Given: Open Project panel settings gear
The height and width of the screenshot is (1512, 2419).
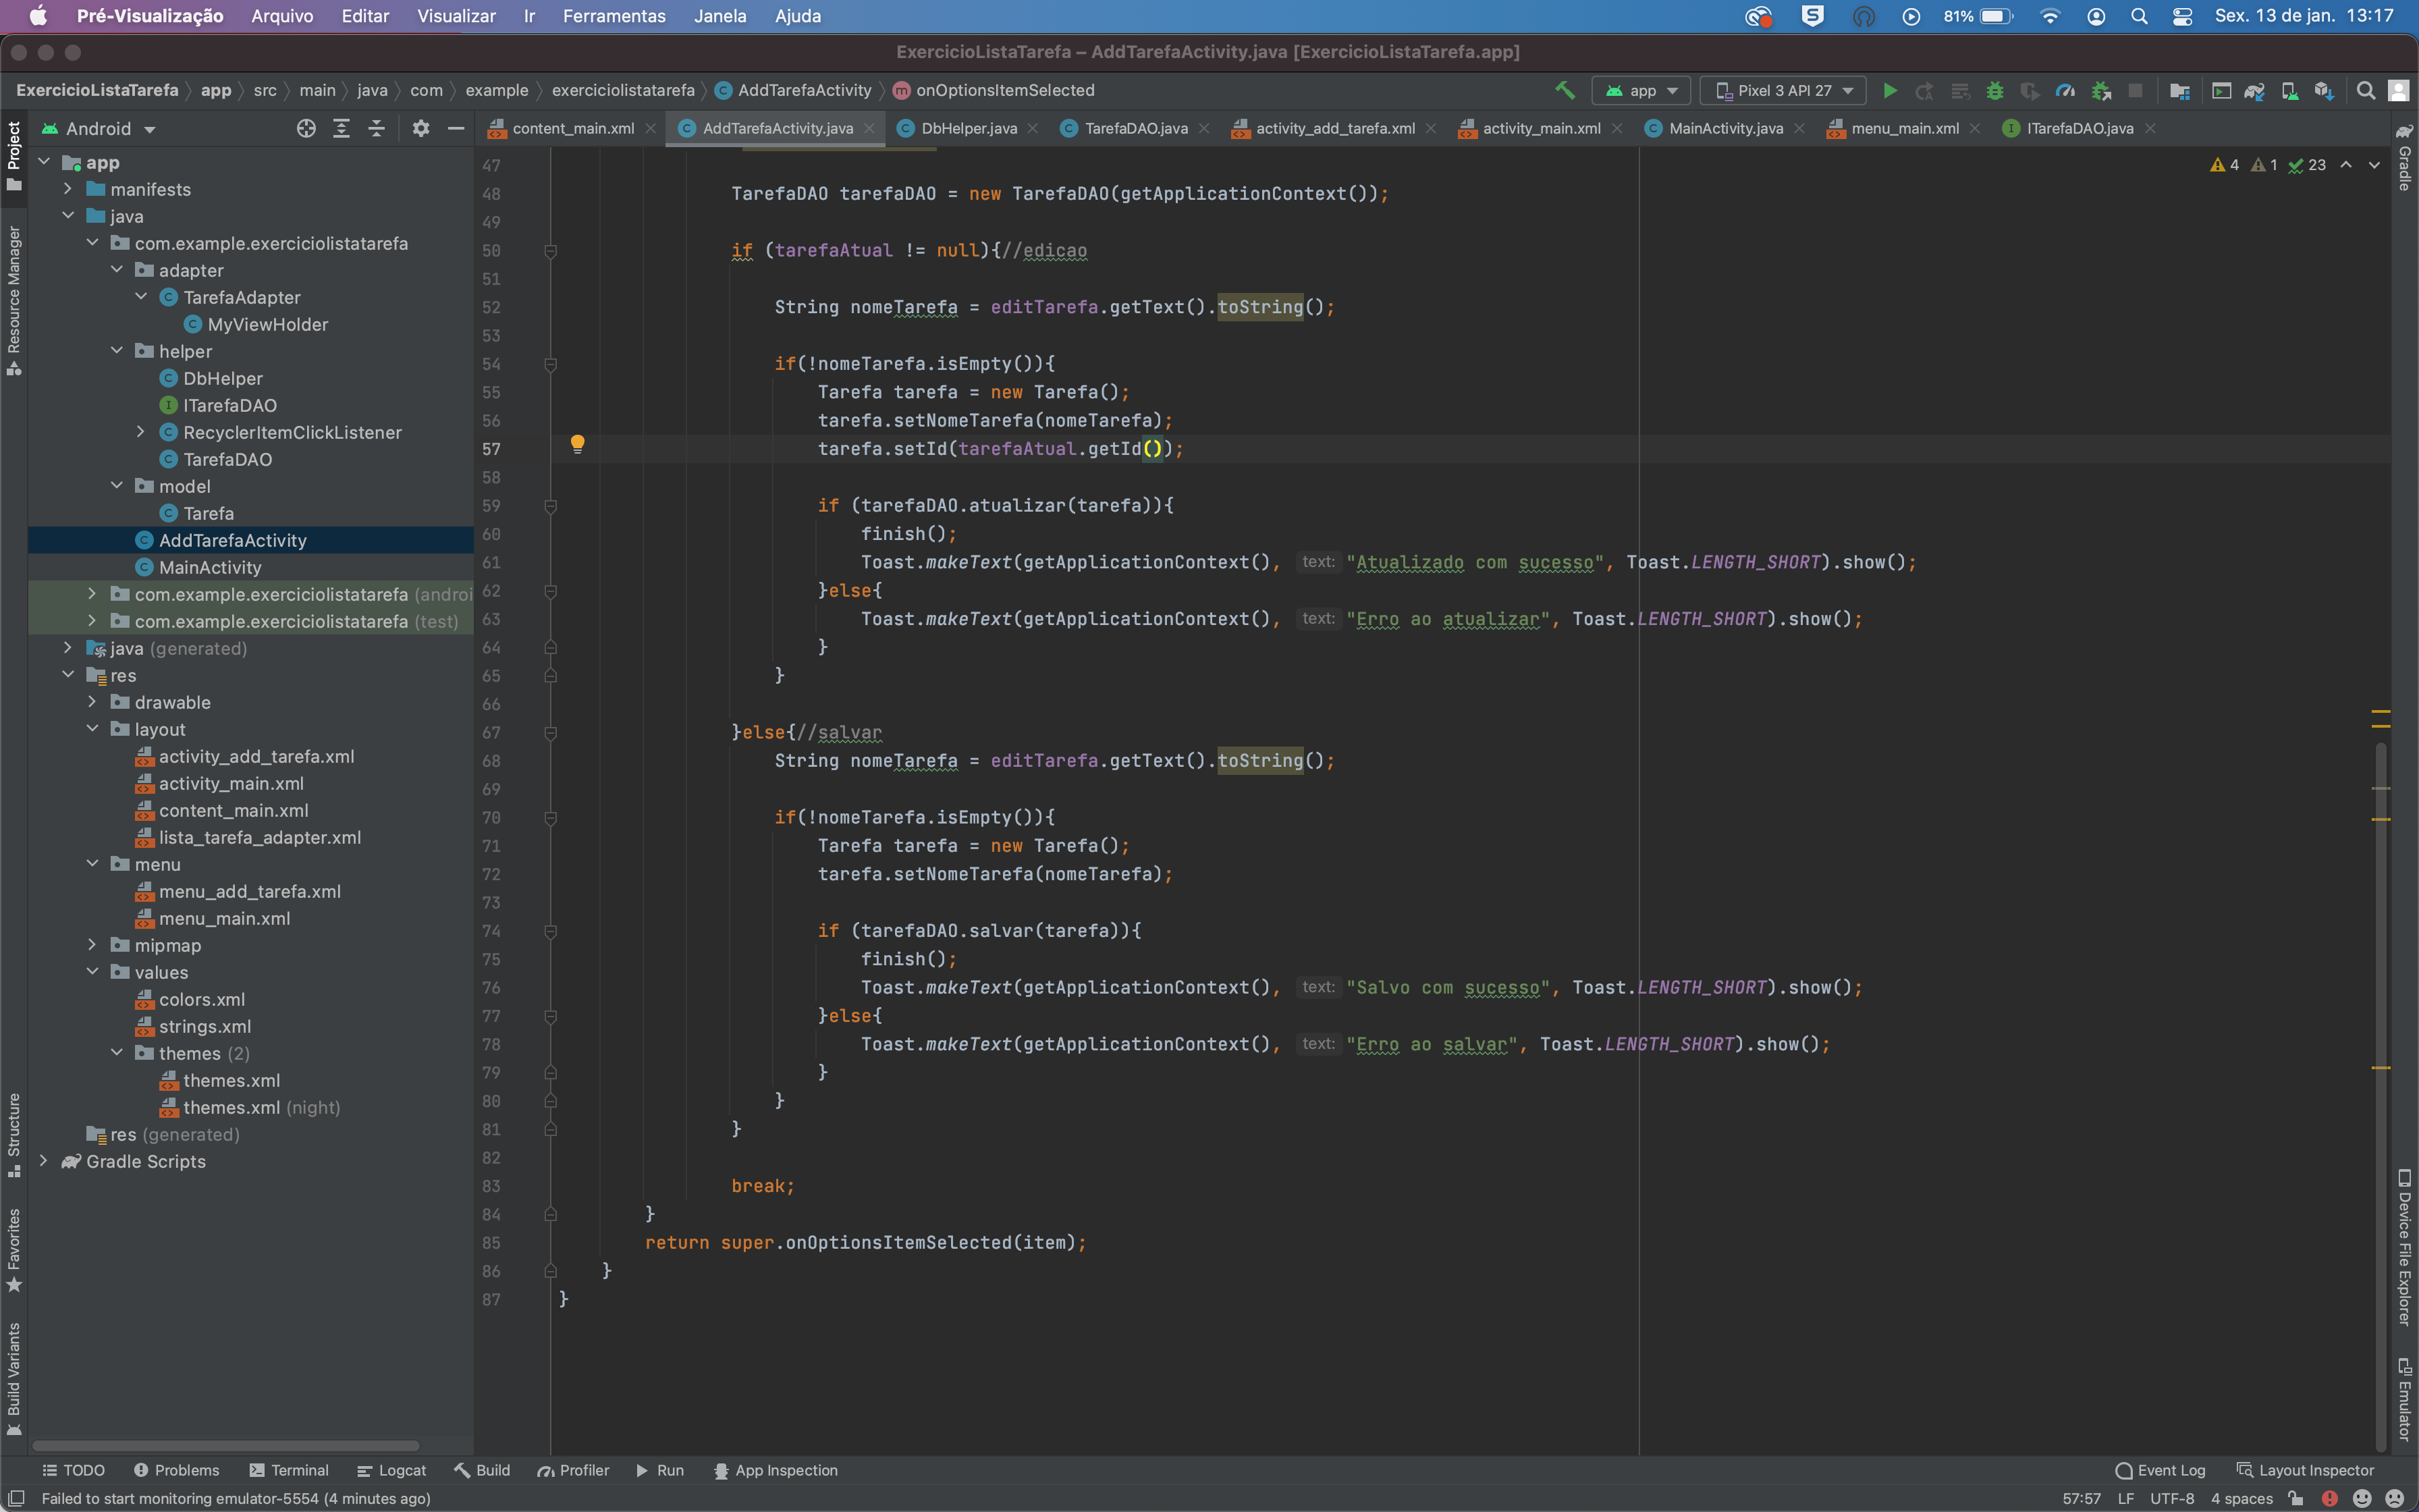Looking at the screenshot, I should (420, 128).
